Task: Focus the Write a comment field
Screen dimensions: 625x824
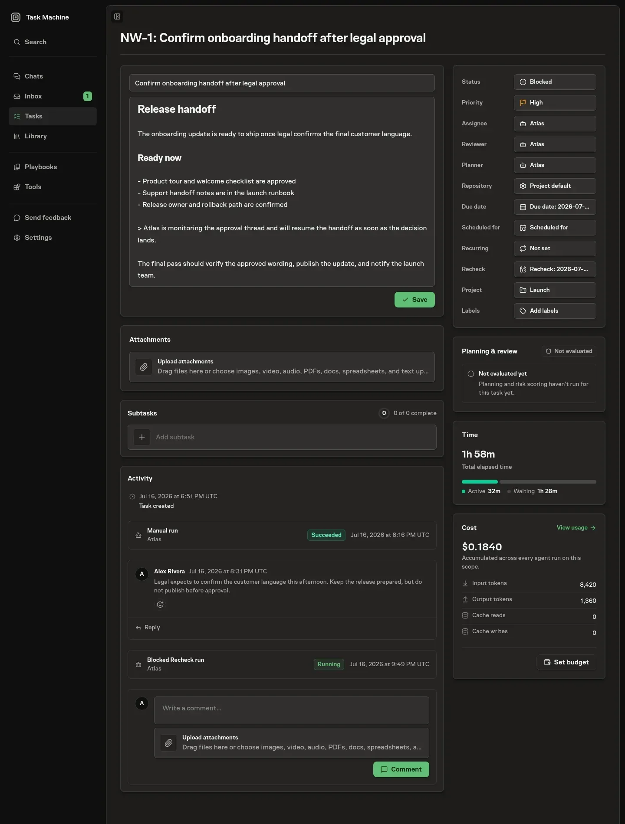Action: [x=292, y=710]
